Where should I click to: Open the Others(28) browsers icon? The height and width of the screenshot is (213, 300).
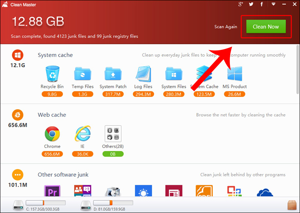coord(113,134)
